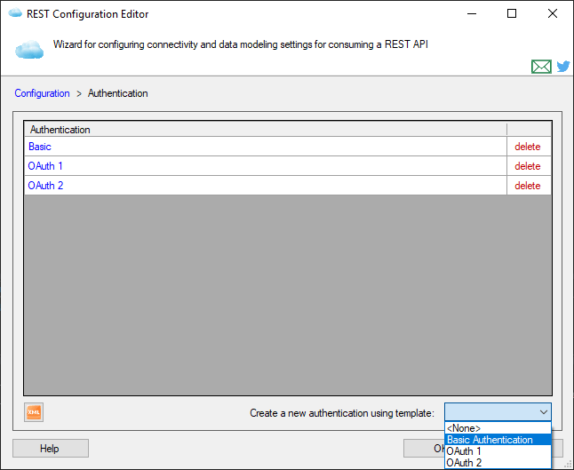Delete the OAuth 2 authentication row
The image size is (574, 470).
(528, 185)
